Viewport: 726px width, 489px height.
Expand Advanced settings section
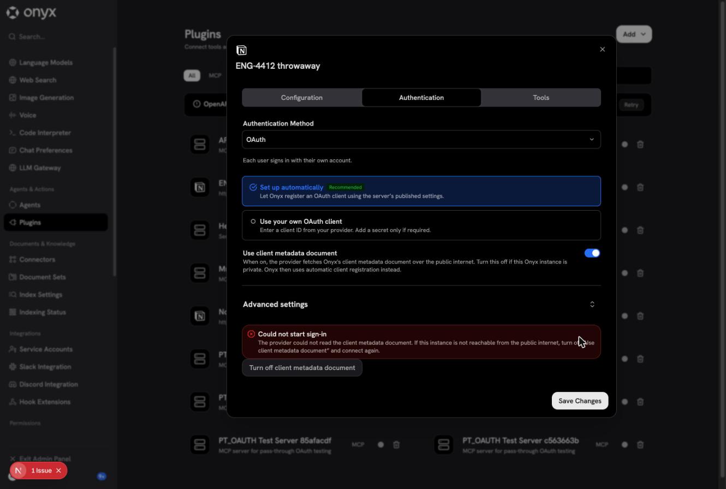tap(421, 305)
